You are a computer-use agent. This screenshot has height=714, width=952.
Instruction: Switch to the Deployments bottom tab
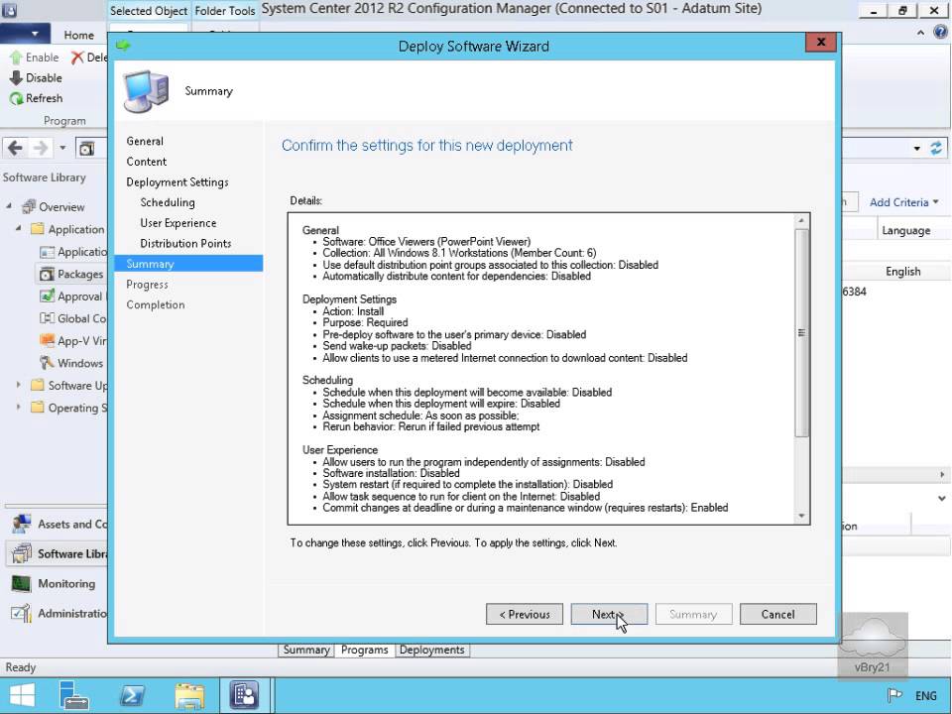point(431,650)
